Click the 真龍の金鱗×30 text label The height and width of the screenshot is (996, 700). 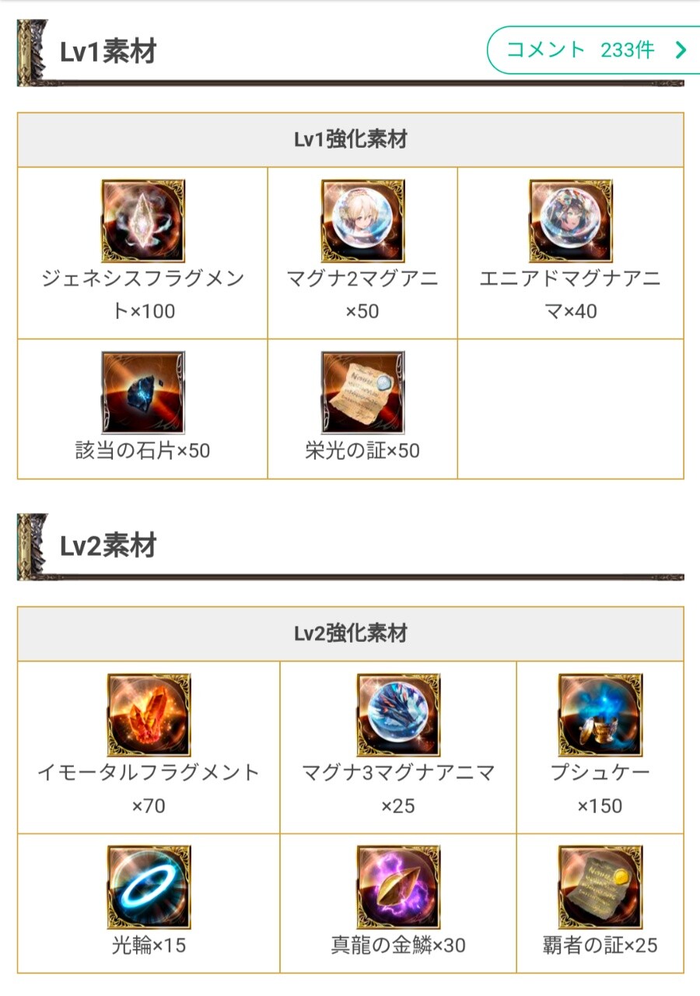point(398,945)
